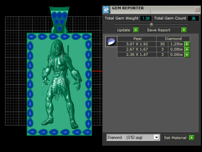
Task: Click the 1.25tw weight cell
Action: (176, 44)
